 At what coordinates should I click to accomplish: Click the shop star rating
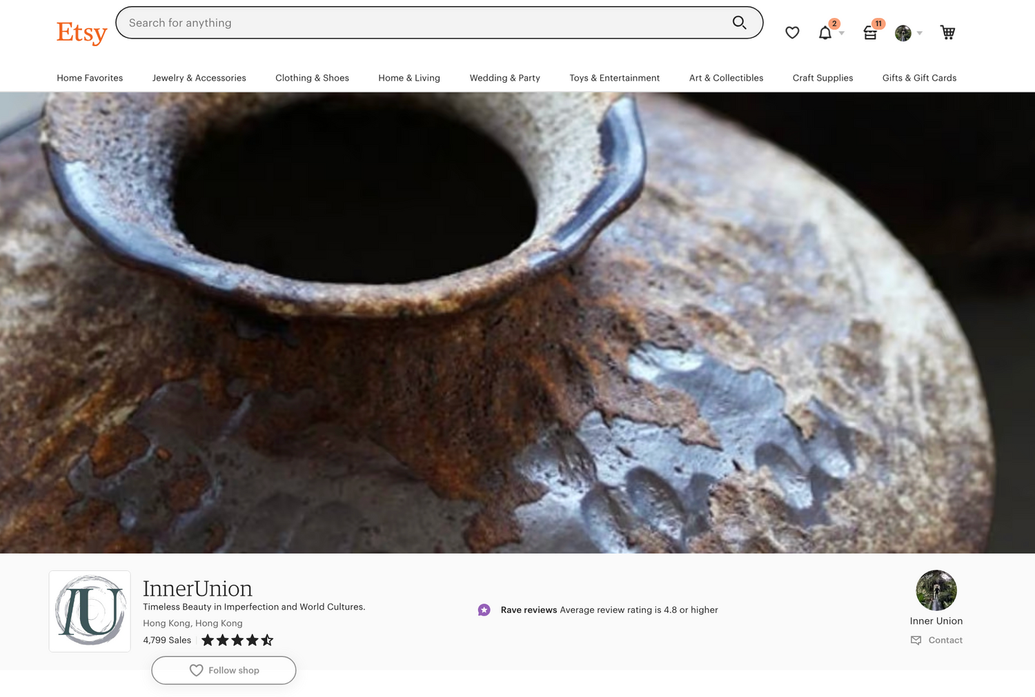point(237,640)
